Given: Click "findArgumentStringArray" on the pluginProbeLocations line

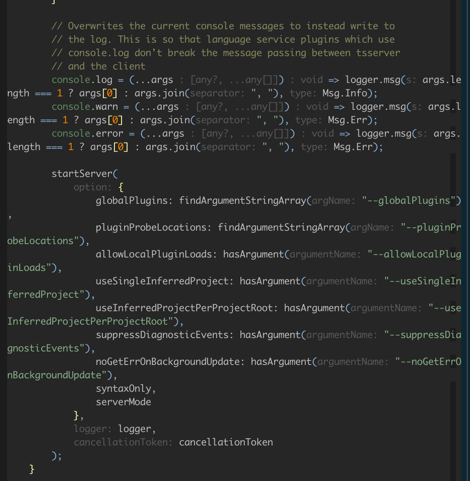Looking at the screenshot, I should pyautogui.click(x=281, y=227).
